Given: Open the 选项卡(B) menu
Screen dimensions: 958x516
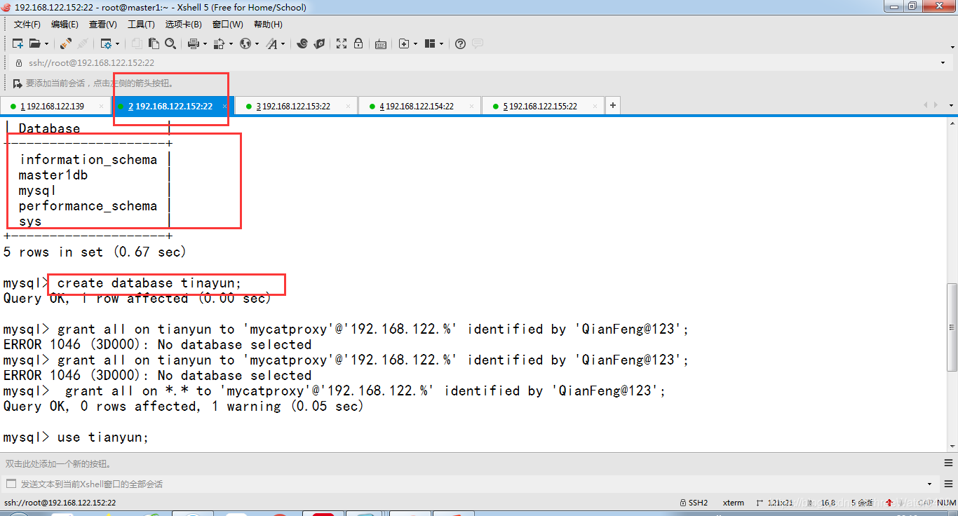Looking at the screenshot, I should (x=183, y=25).
